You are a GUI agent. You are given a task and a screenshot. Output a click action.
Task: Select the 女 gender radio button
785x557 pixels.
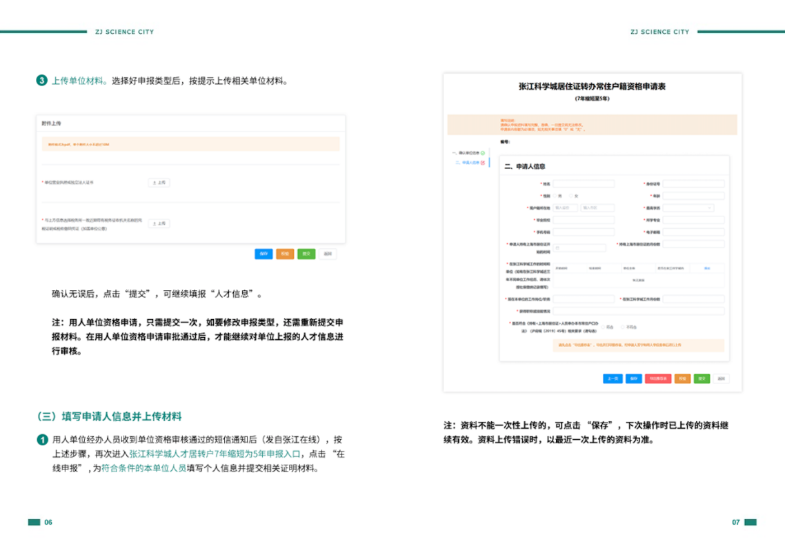(570, 196)
